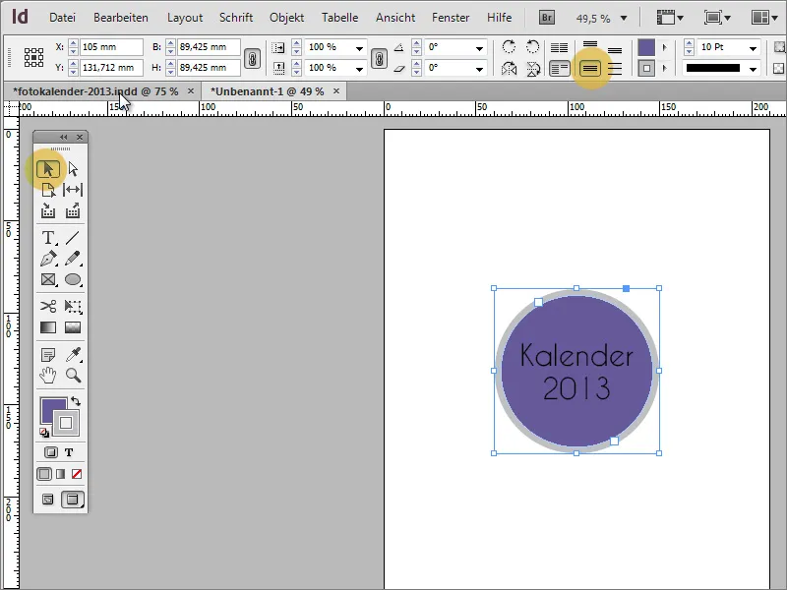
Task: Select the Rectangle Frame tool
Action: [x=48, y=279]
